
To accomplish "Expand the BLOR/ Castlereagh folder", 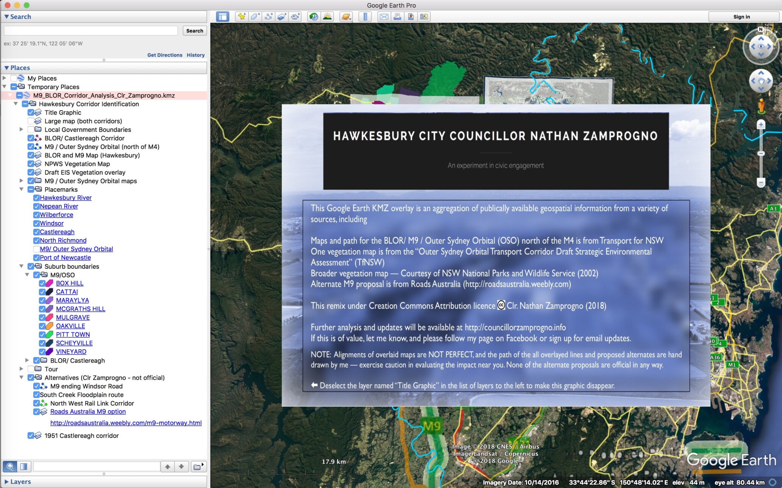I will pos(27,360).
